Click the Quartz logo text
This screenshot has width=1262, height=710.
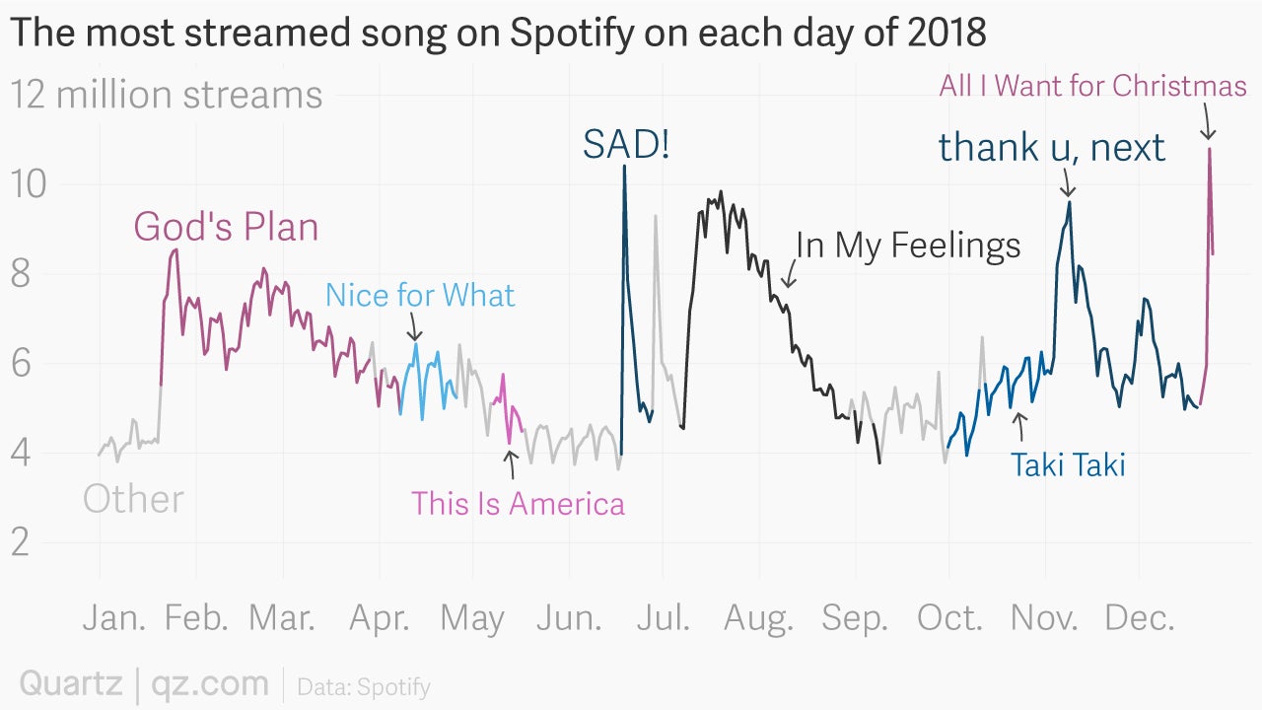tap(71, 683)
